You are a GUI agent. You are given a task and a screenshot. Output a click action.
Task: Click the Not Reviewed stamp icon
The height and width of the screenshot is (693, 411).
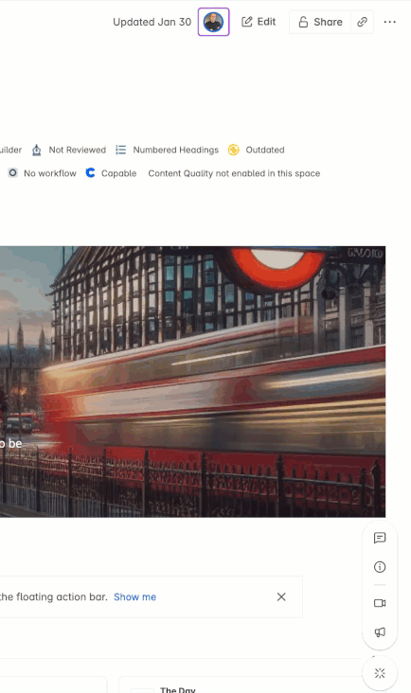[37, 150]
